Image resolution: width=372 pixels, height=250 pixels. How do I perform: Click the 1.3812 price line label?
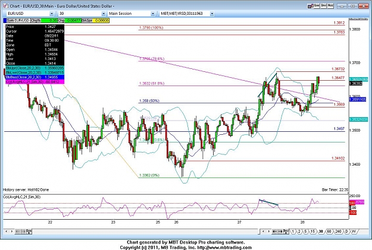339,23
